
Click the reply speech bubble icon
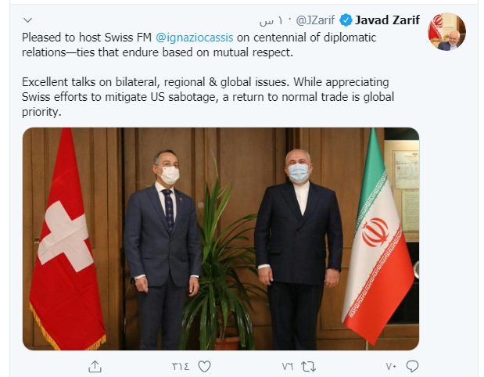coord(412,366)
